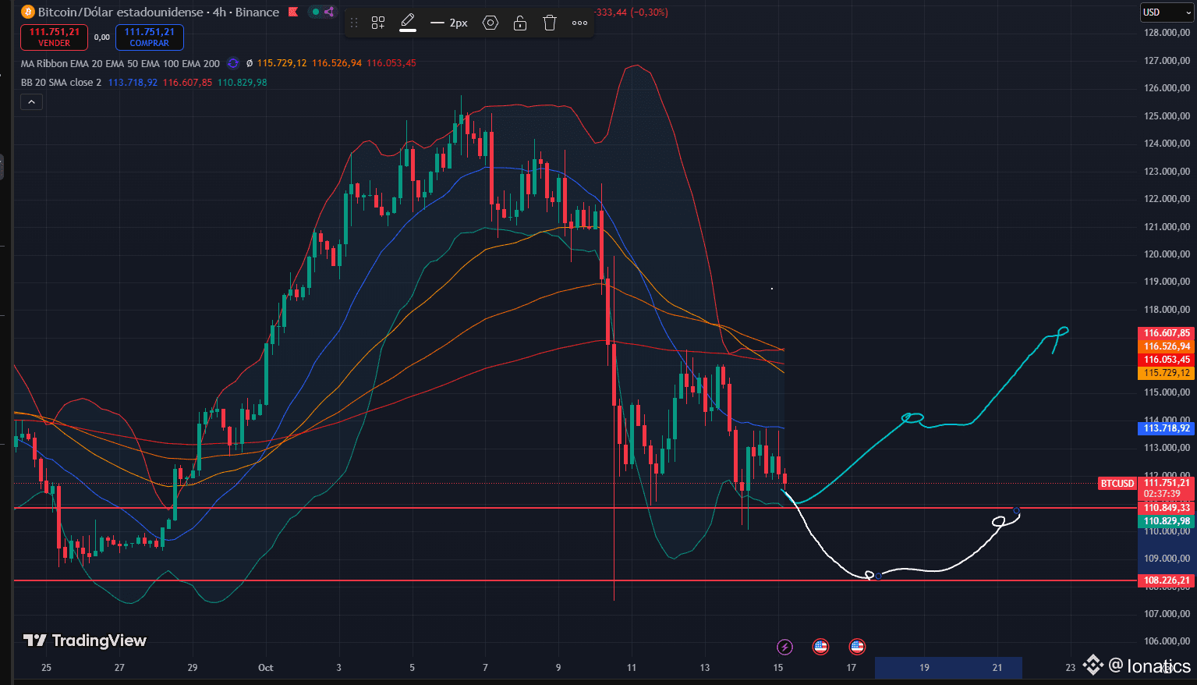
Task: Open drawing templates grid icon
Action: click(x=378, y=23)
